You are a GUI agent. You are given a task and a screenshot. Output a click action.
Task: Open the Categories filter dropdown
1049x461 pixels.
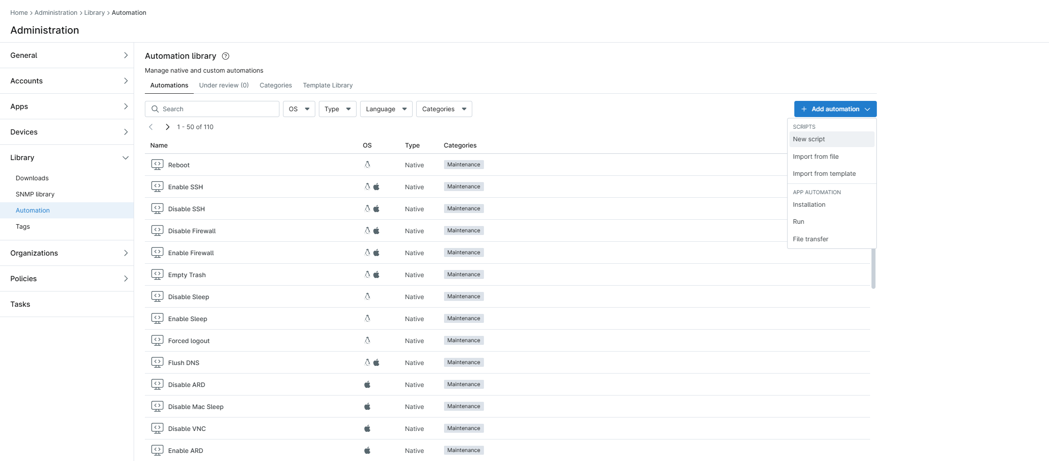pos(444,109)
